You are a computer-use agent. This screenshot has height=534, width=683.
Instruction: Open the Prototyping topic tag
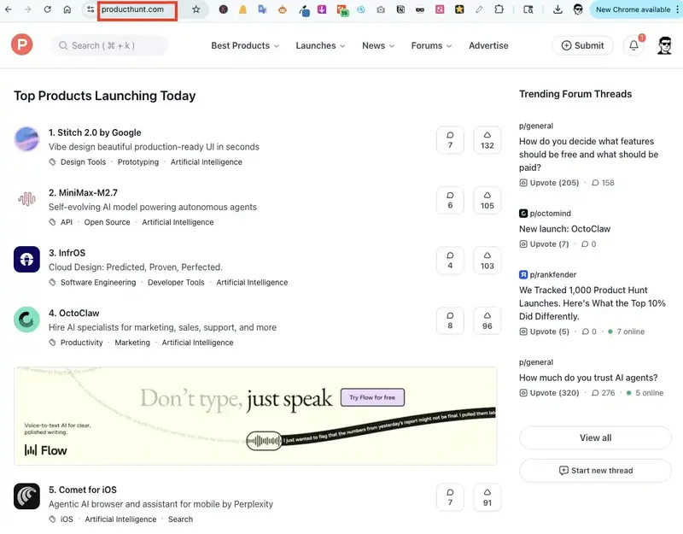(138, 161)
